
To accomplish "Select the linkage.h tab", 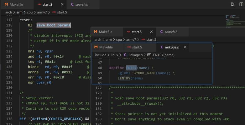I will click(x=172, y=47).
